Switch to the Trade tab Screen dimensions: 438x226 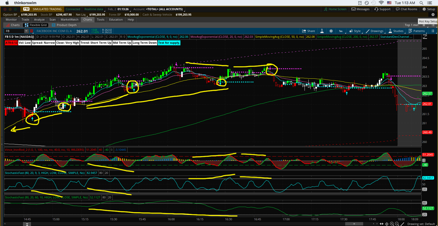coord(25,20)
